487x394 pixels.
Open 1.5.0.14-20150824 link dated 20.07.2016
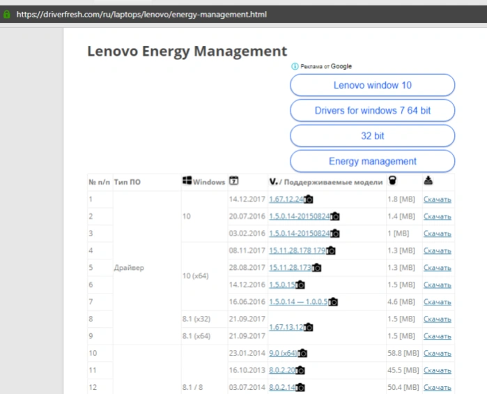click(x=300, y=216)
